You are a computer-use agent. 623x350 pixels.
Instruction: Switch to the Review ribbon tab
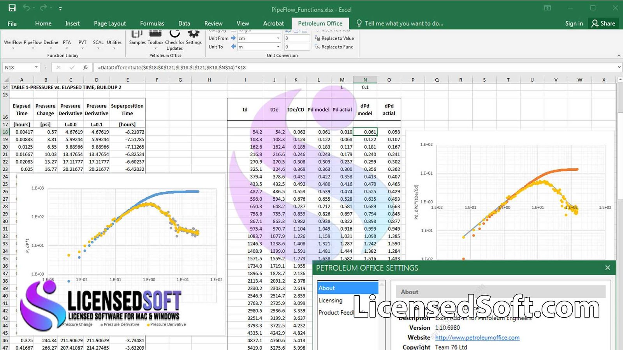click(x=213, y=23)
